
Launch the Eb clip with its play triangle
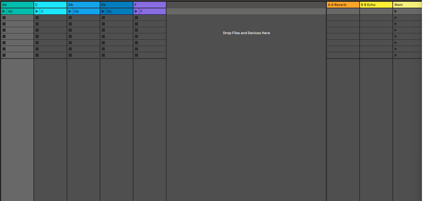pyautogui.click(x=103, y=11)
